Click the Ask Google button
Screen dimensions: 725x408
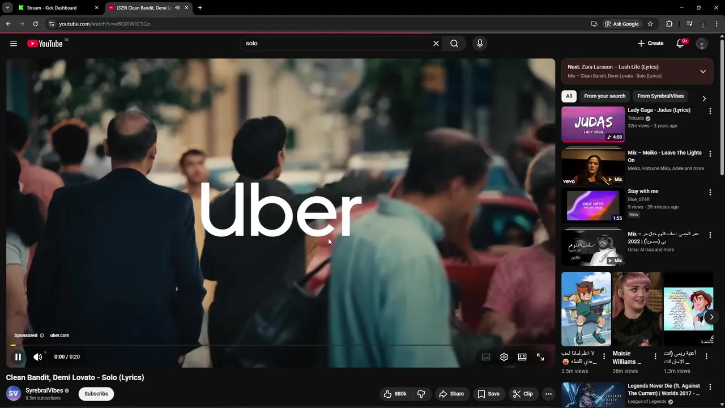click(x=622, y=24)
